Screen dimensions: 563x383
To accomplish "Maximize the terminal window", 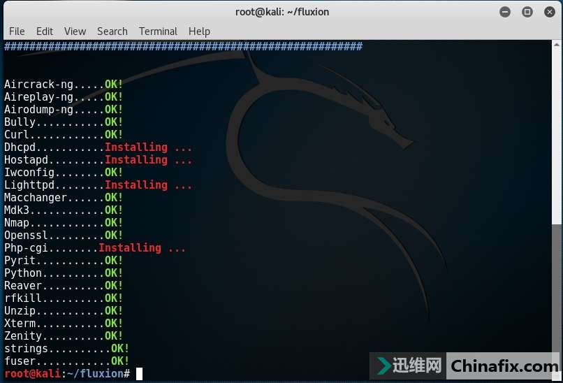I will pyautogui.click(x=527, y=12).
